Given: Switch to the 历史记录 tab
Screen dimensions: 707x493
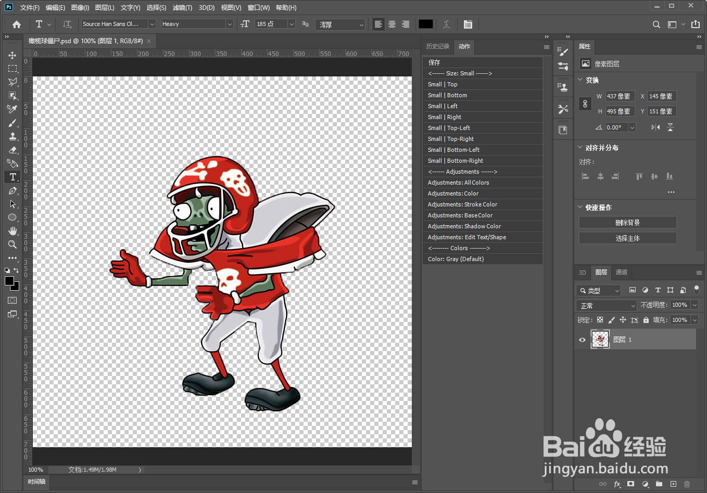Looking at the screenshot, I should pos(437,46).
